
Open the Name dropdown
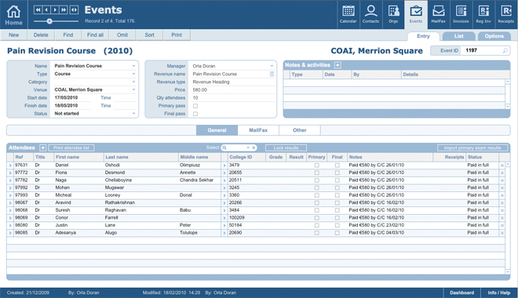point(133,66)
